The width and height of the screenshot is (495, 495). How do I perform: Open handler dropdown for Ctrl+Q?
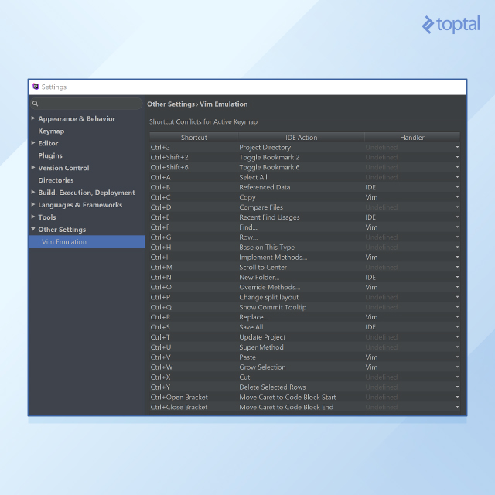(x=457, y=307)
